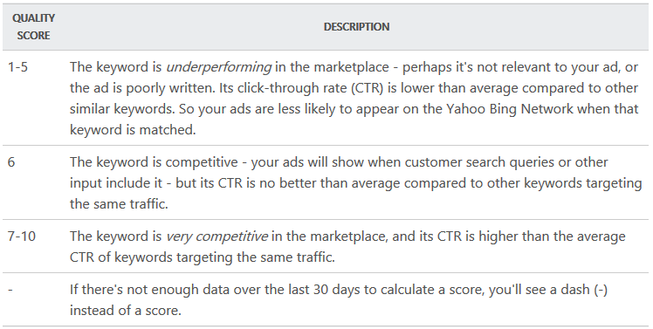Click 'similar keywords' in first description
This screenshot has height=329, width=653.
(x=122, y=109)
